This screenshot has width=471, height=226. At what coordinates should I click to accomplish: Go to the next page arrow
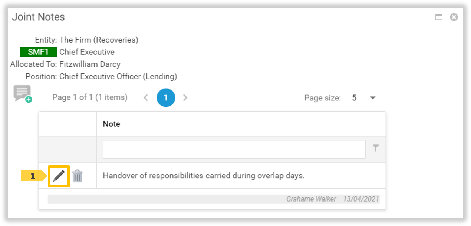click(185, 98)
